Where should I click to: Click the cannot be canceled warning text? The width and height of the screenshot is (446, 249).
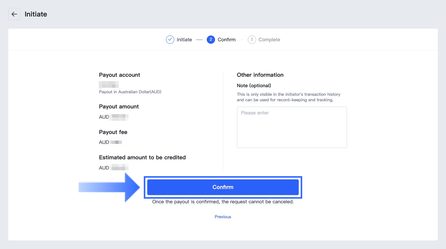(x=223, y=202)
